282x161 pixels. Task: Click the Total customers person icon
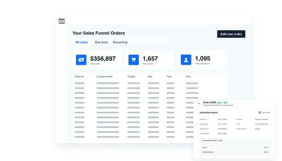[186, 60]
